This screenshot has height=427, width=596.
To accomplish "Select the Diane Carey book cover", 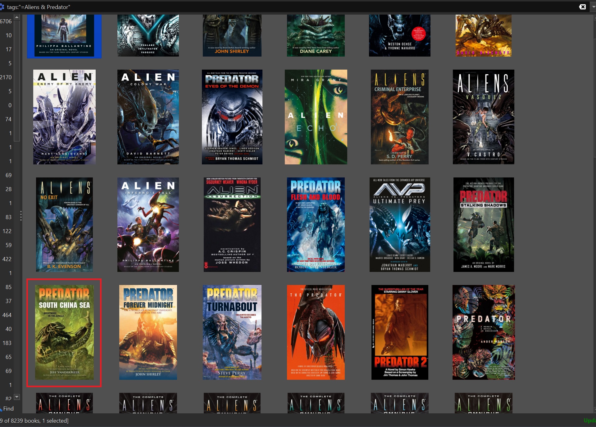I will pyautogui.click(x=316, y=35).
